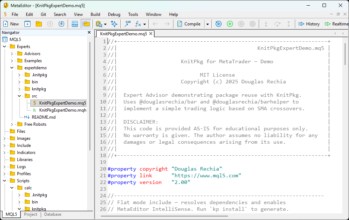The height and width of the screenshot is (220, 349).
Task: Open the fx function list dropdown
Action: pos(144,24)
